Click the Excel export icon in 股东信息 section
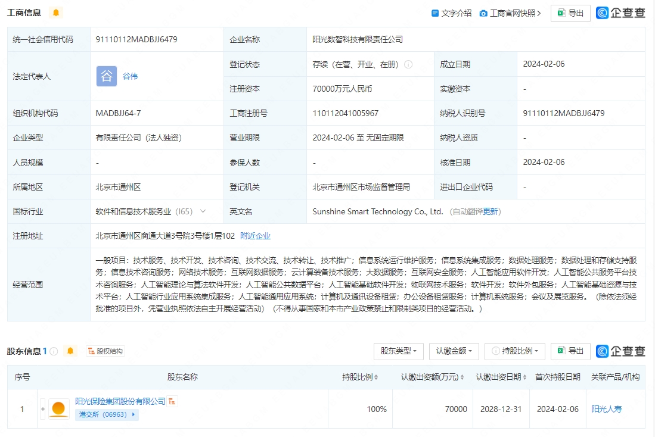The height and width of the screenshot is (437, 655). pos(561,351)
